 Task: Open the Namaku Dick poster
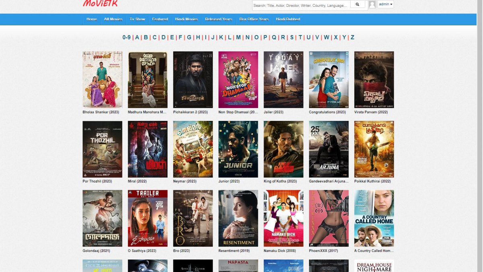coord(283,218)
